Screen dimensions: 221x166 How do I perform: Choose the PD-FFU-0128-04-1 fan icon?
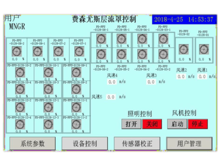pyautogui.click(x=143, y=39)
